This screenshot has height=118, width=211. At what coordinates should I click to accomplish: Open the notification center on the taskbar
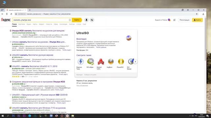tap(208, 116)
